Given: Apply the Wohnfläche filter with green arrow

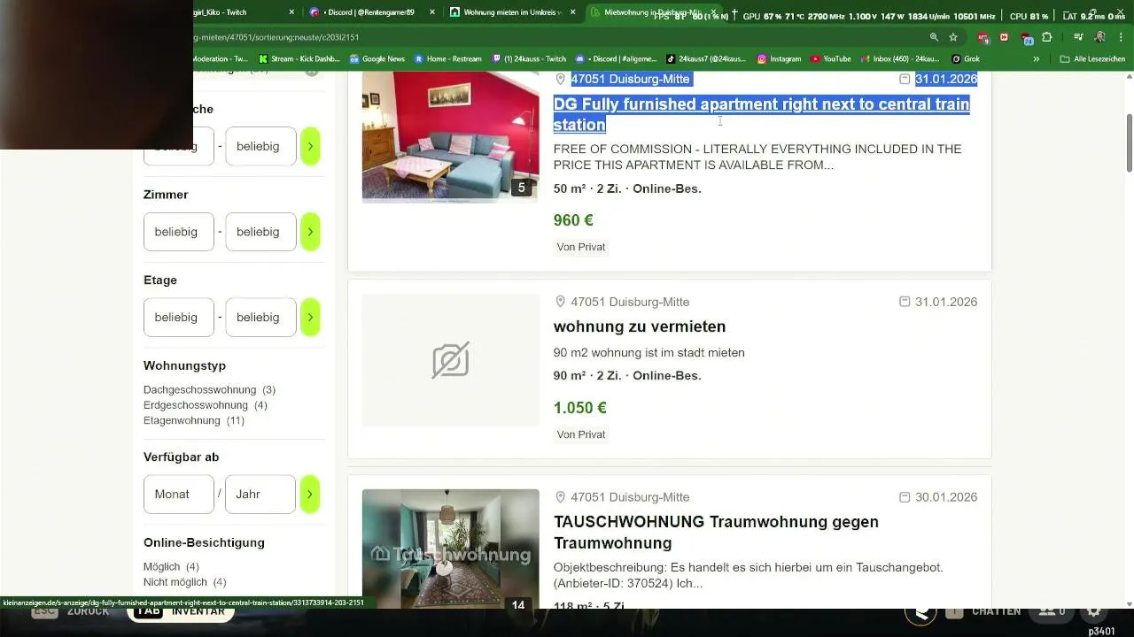Looking at the screenshot, I should pos(309,146).
